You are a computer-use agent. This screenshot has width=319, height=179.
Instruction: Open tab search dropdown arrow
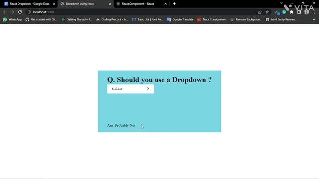tap(281, 3)
